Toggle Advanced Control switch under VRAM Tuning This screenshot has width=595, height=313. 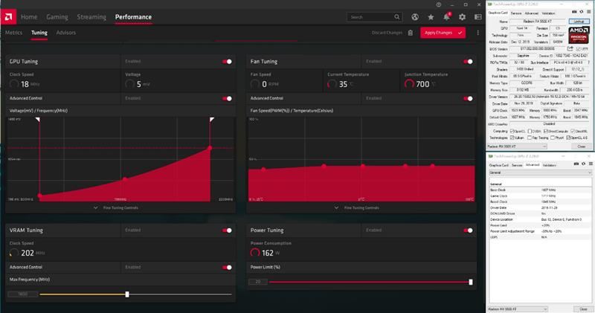tap(227, 268)
